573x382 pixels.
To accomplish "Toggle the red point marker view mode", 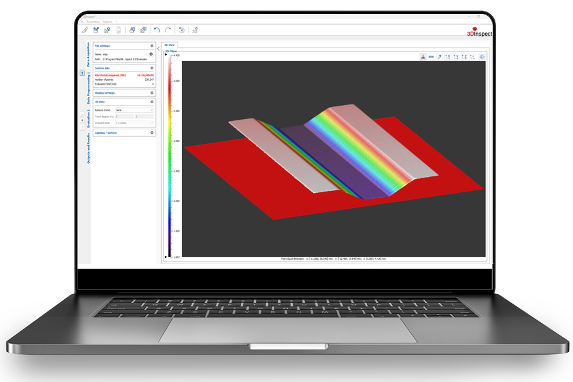I will pyautogui.click(x=423, y=57).
